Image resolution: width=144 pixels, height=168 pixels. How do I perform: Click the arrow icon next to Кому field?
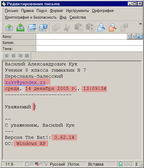134,36
